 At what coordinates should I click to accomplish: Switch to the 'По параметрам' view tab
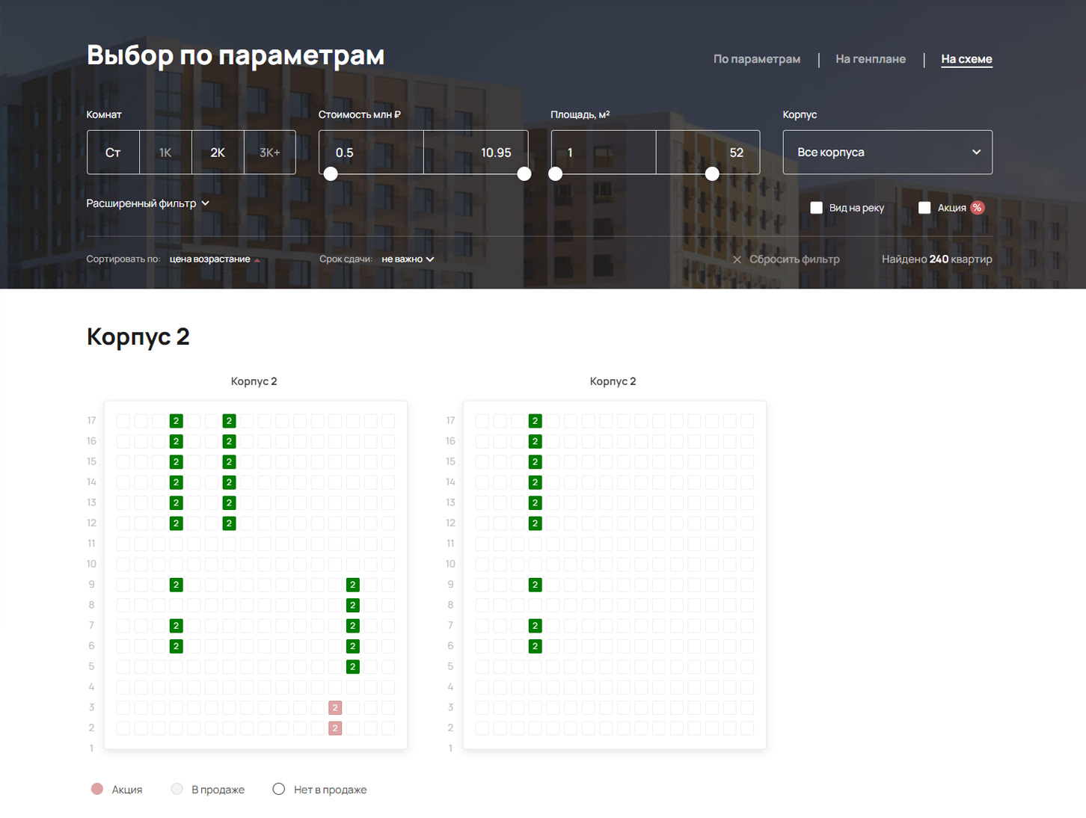tap(756, 59)
